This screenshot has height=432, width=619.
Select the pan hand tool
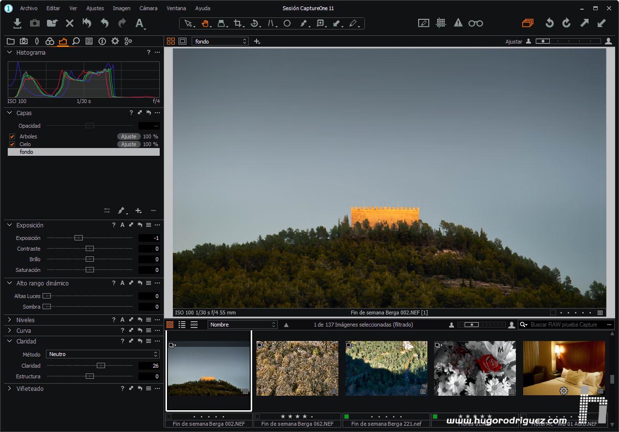tap(205, 23)
